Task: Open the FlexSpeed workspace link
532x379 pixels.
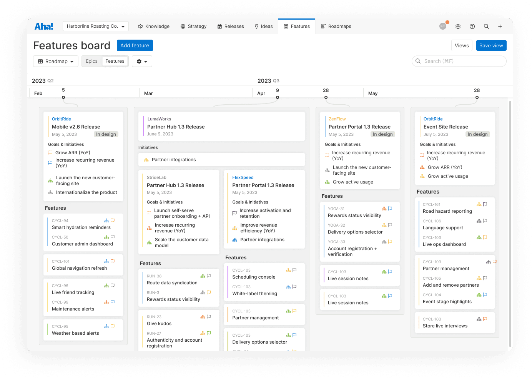Action: (243, 178)
